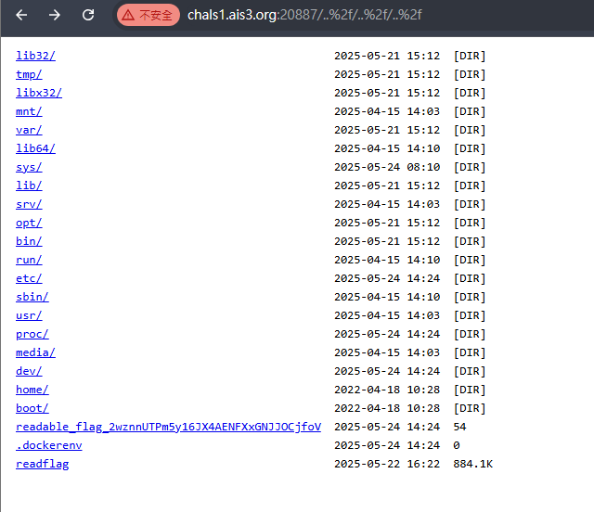Open the lib/ directory link
This screenshot has height=512, width=594.
pos(29,186)
